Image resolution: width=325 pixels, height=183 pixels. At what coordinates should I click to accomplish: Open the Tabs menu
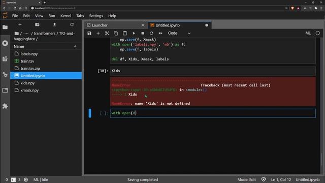click(80, 16)
